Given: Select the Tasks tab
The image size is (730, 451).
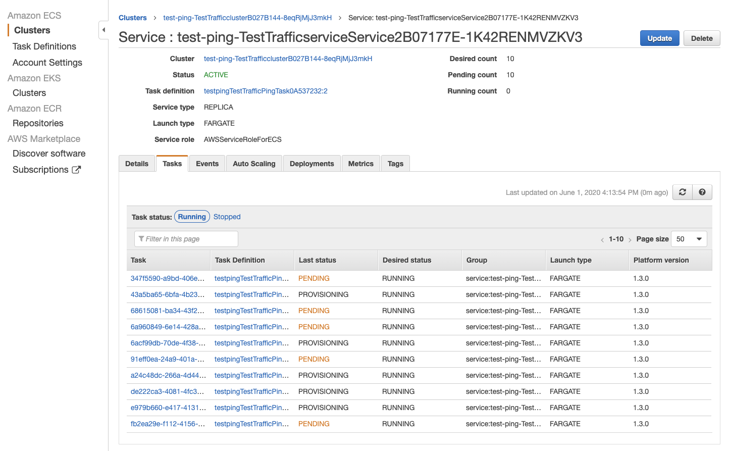Looking at the screenshot, I should tap(172, 164).
